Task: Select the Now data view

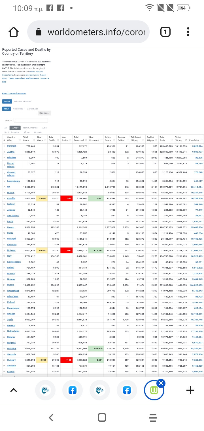Action: point(6,109)
